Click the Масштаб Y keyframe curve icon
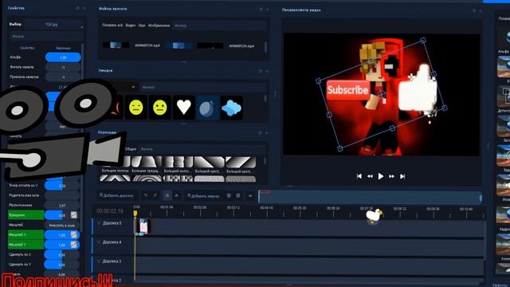 [74, 245]
